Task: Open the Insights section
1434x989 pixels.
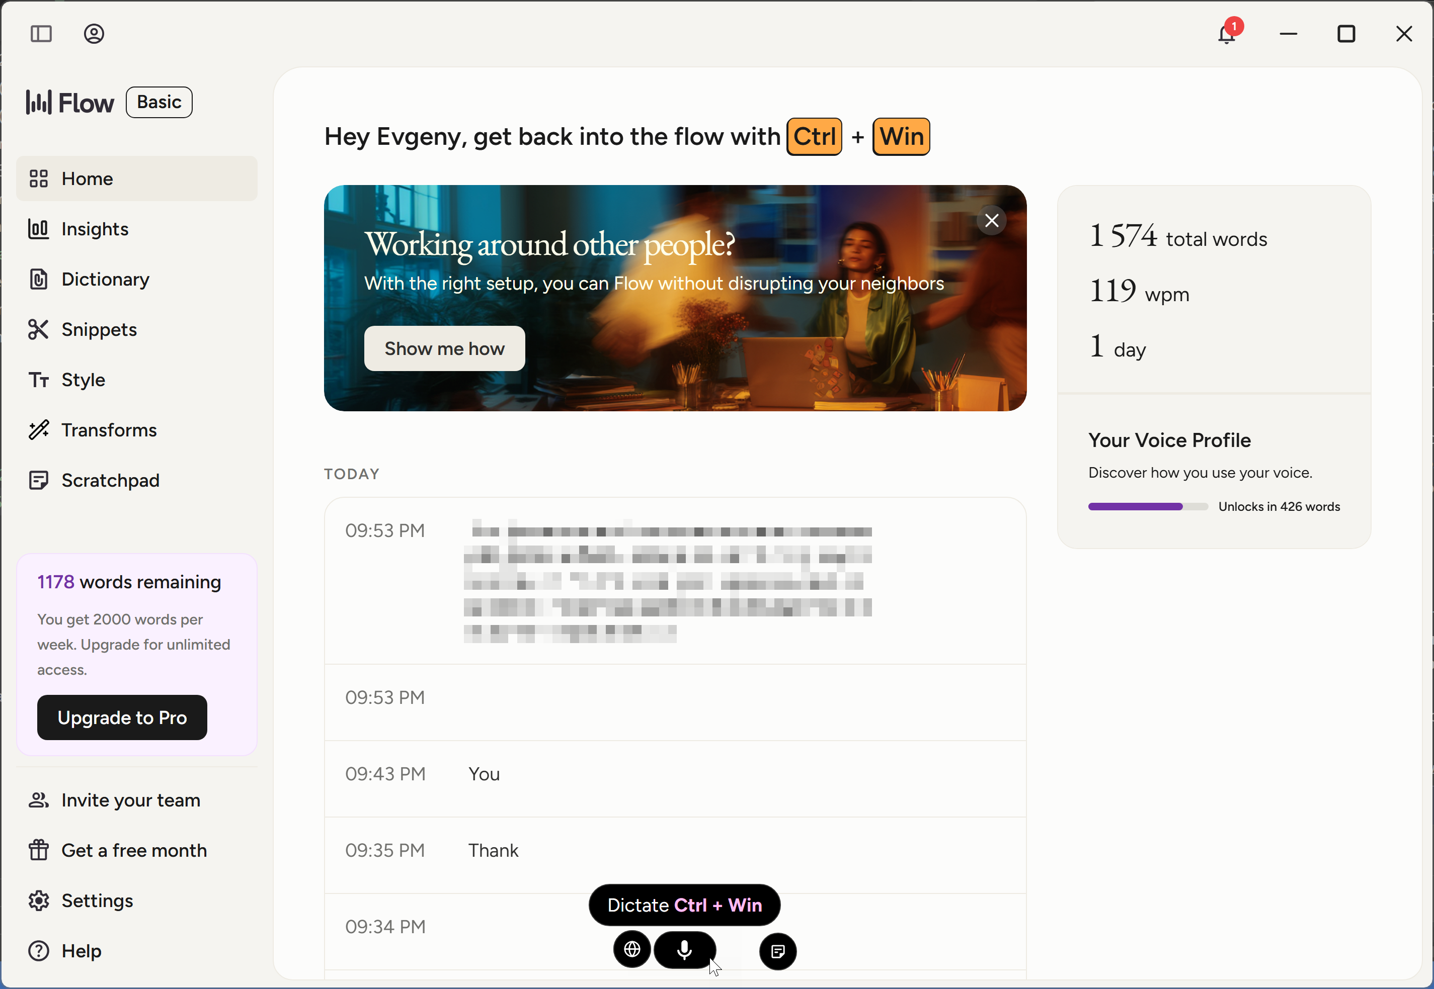Action: pos(137,229)
